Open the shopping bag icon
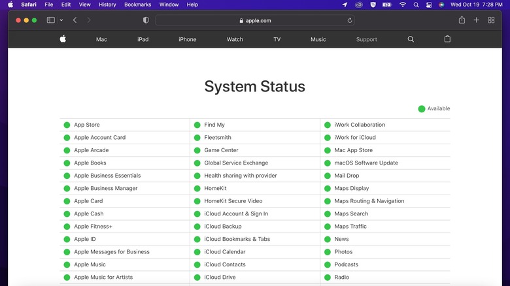 pyautogui.click(x=447, y=39)
